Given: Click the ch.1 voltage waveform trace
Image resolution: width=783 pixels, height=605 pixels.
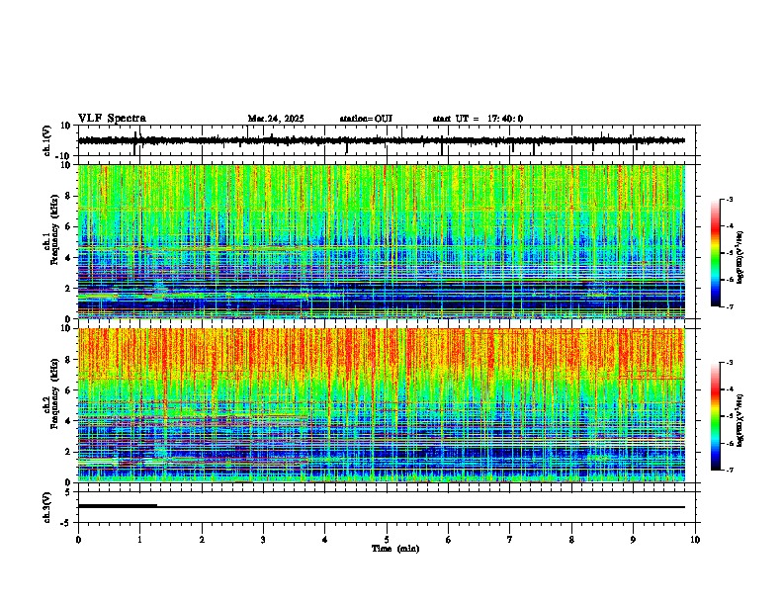Looking at the screenshot, I should tap(381, 140).
